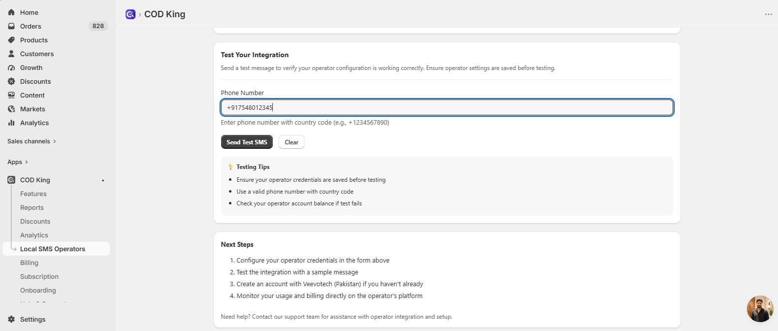Screen dimensions: 778x331
Task: Click 'Monitor your usage and billing' step
Action: pyautogui.click(x=329, y=296)
